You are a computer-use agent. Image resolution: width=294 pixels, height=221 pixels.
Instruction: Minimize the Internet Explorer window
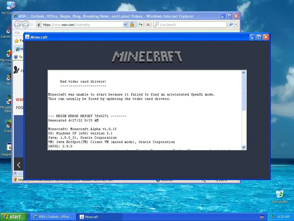tap(223, 16)
